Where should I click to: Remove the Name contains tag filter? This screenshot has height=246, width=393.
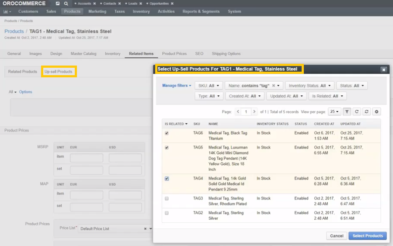coord(274,86)
